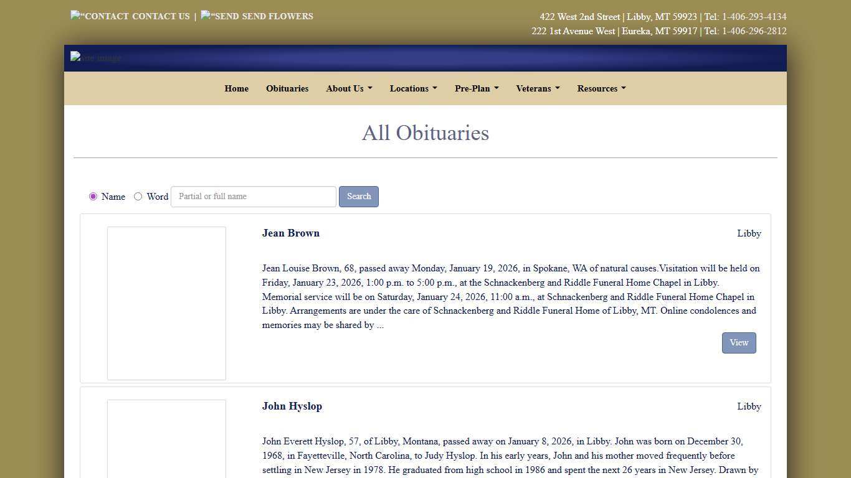
Task: Expand the Veterans dropdown
Action: pyautogui.click(x=537, y=88)
